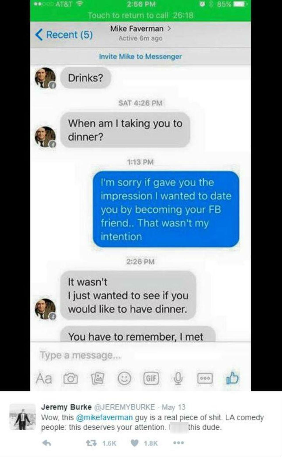Tap the microphone voice message icon

pos(178,378)
